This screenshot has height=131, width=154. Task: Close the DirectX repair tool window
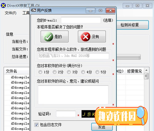(x=148, y=6)
